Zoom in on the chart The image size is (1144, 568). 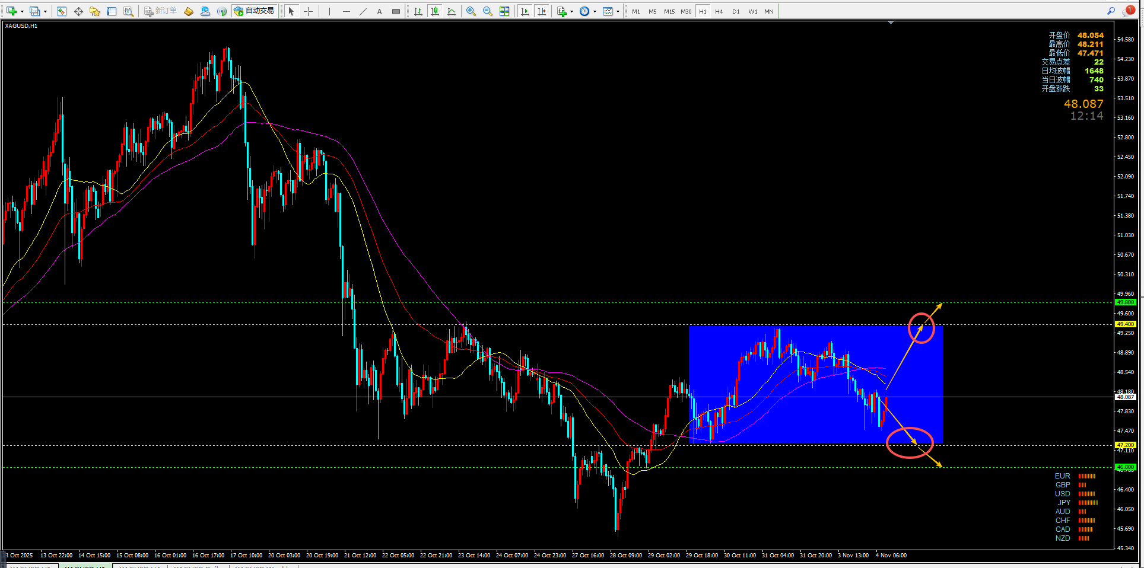pos(471,11)
